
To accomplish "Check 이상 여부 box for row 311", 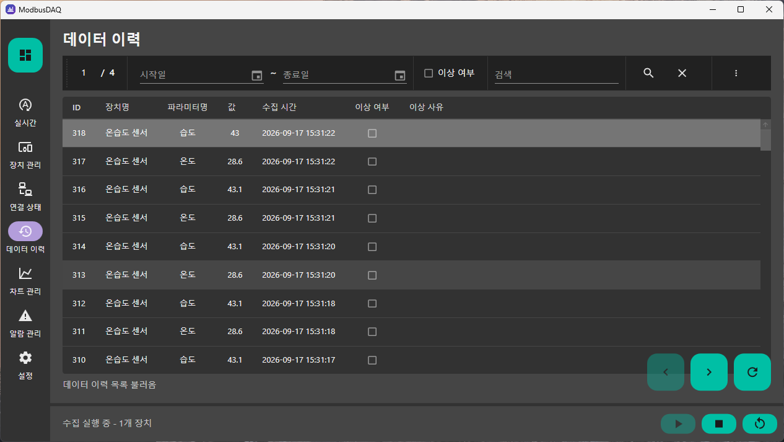I will click(x=372, y=332).
